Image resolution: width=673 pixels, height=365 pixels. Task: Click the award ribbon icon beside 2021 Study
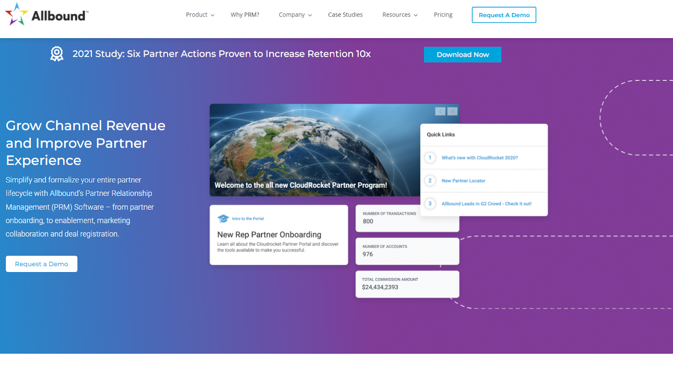click(x=57, y=54)
